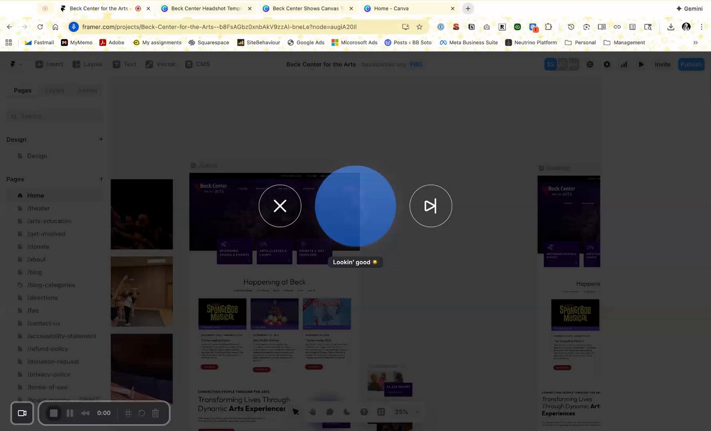Switch to Home - Canva tab
Image resolution: width=711 pixels, height=431 pixels.
409,8
